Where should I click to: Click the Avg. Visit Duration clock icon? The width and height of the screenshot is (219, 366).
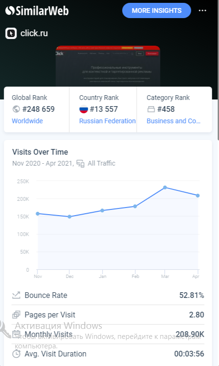[x=16, y=354]
